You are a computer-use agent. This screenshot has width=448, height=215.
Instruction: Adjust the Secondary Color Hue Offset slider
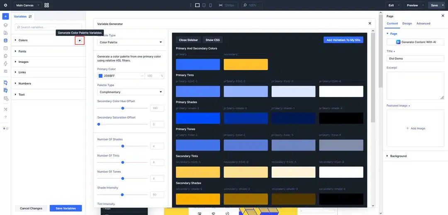122,108
